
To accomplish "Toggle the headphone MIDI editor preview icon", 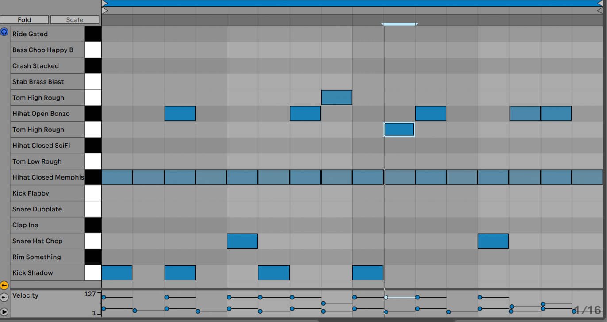I will tap(4, 32).
